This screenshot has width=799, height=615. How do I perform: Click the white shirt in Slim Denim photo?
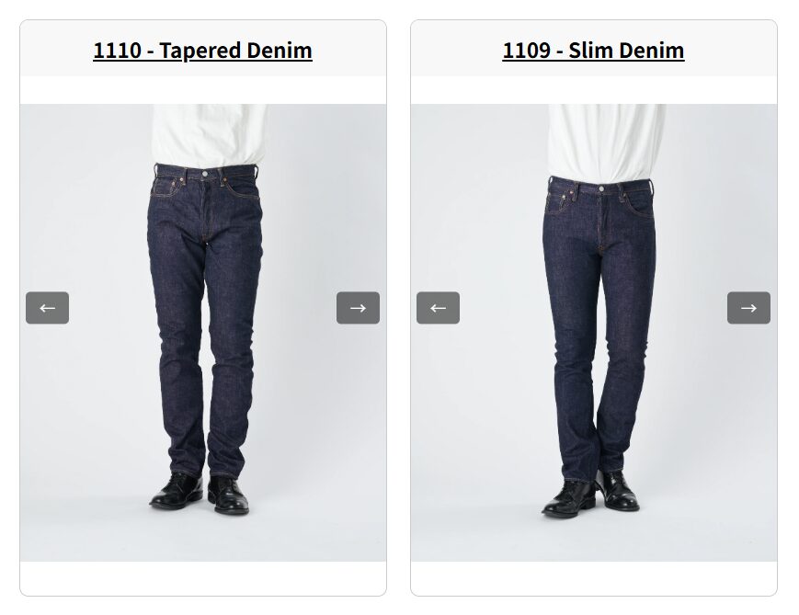pyautogui.click(x=605, y=142)
